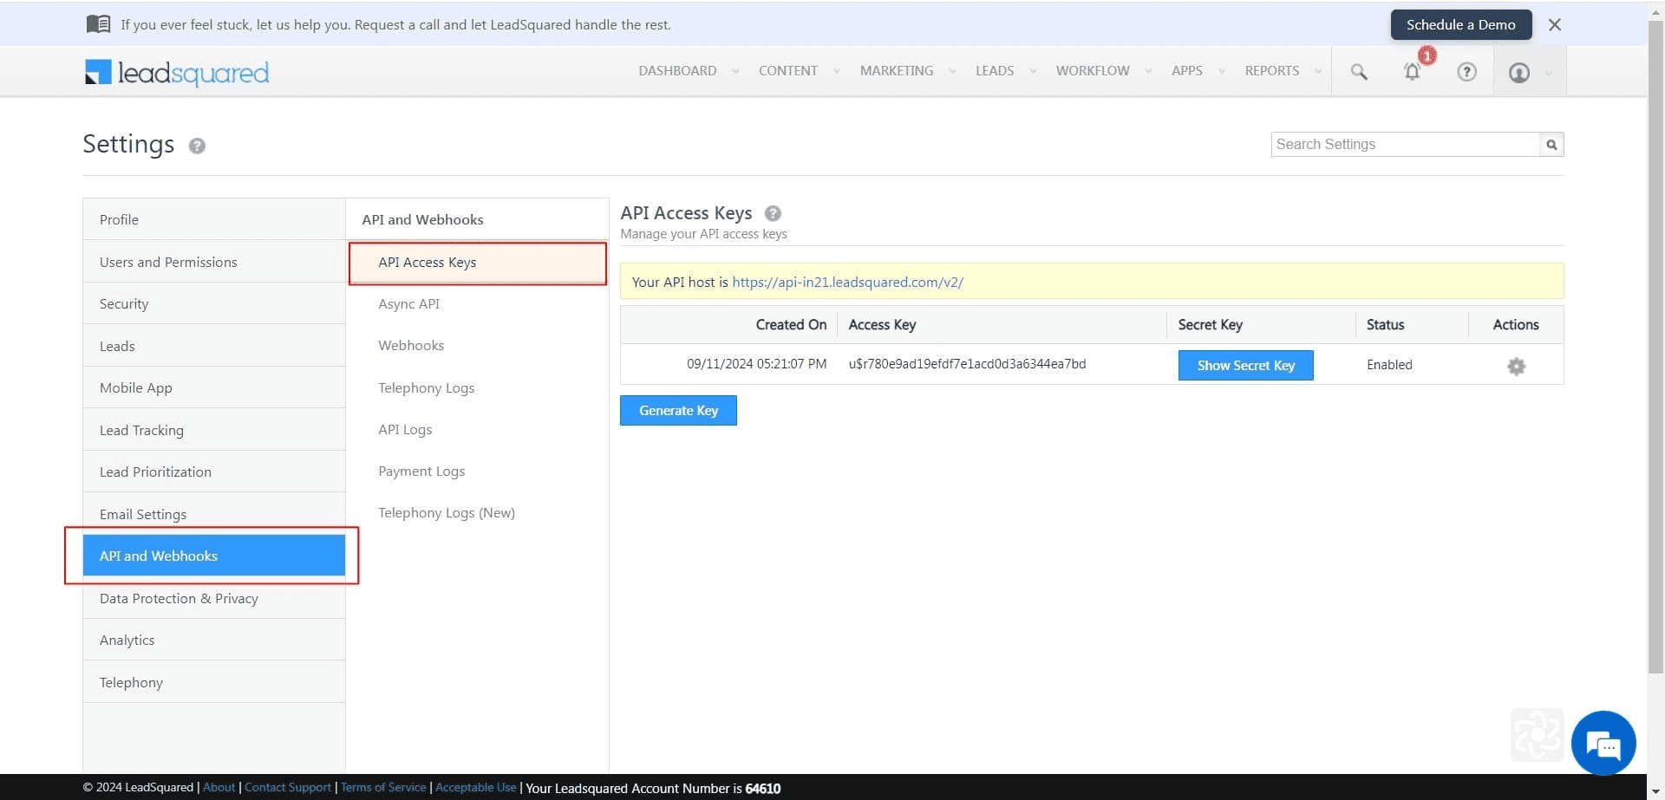Select API and Webhooks sidebar section
This screenshot has width=1665, height=800.
pyautogui.click(x=213, y=556)
